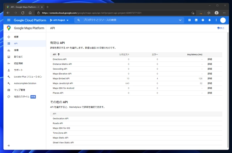232x153 pixels.
Task: Expand the API Project selector dropdown
Action: [59, 20]
